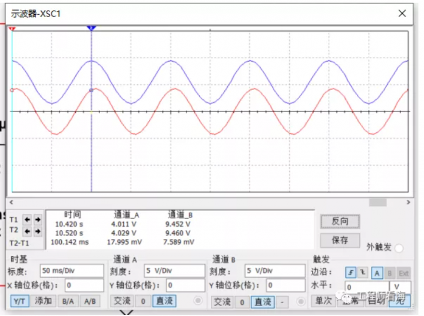Set Channel B coupling to 直流

tap(263, 302)
